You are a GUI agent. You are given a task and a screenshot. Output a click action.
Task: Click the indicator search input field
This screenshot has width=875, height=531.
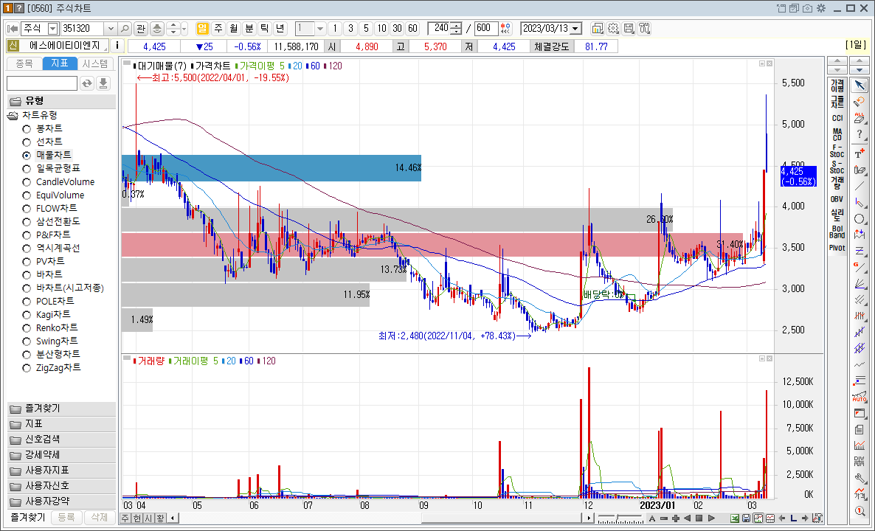42,83
